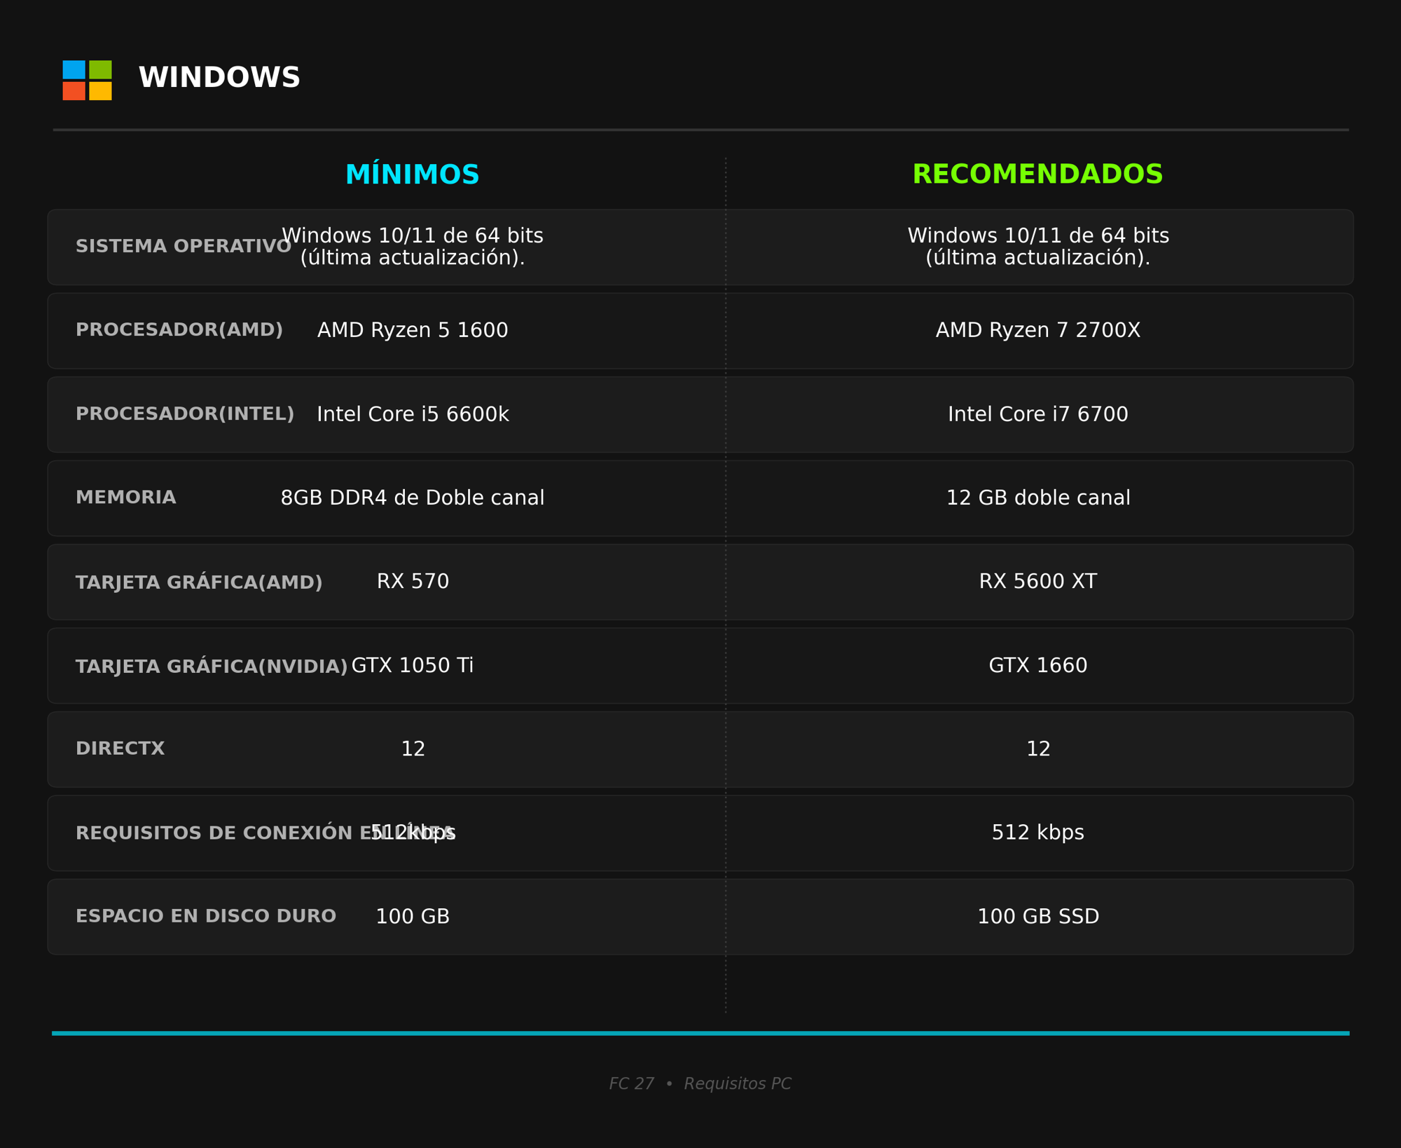Viewport: 1401px width, 1148px height.
Task: Select the RX 5600 XT value
Action: [x=1038, y=582]
